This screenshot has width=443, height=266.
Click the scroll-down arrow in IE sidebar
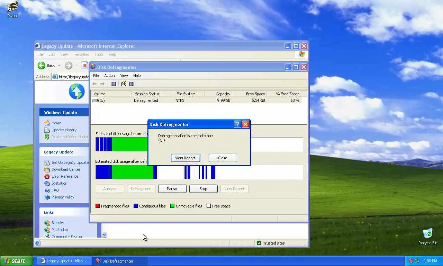(105, 234)
